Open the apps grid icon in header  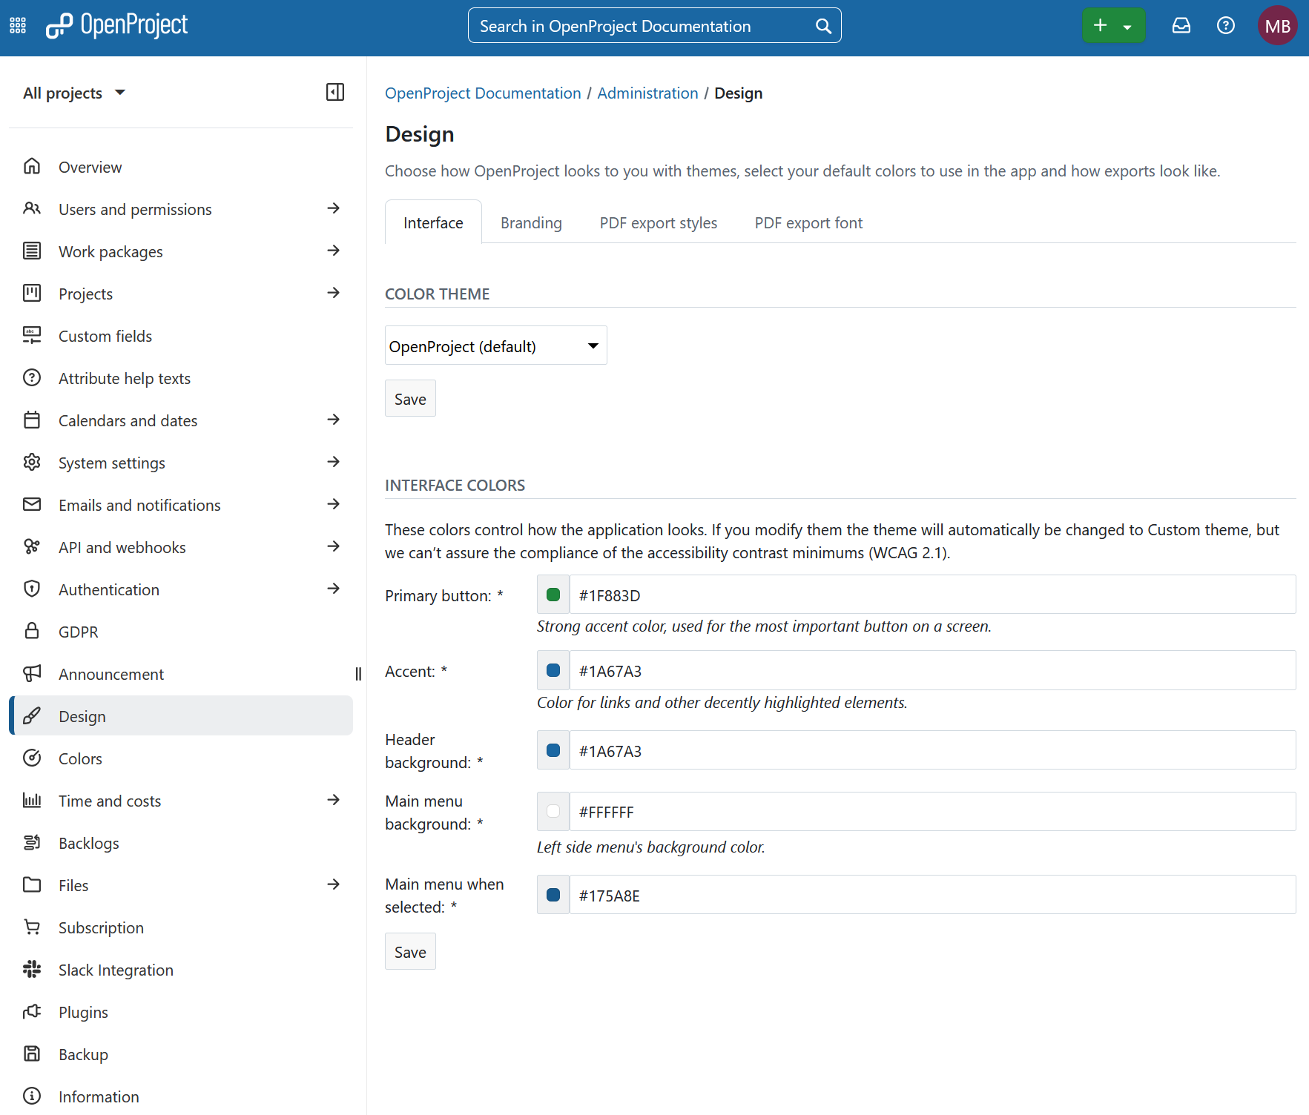17,24
